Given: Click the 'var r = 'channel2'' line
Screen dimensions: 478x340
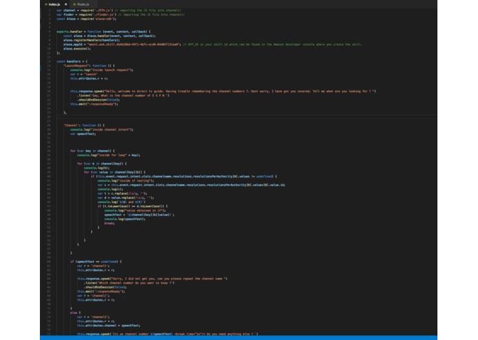Looking at the screenshot, I should (94, 317).
